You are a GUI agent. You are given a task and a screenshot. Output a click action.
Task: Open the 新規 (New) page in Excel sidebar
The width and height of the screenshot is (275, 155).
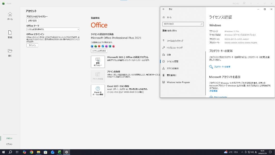[x=10, y=34]
